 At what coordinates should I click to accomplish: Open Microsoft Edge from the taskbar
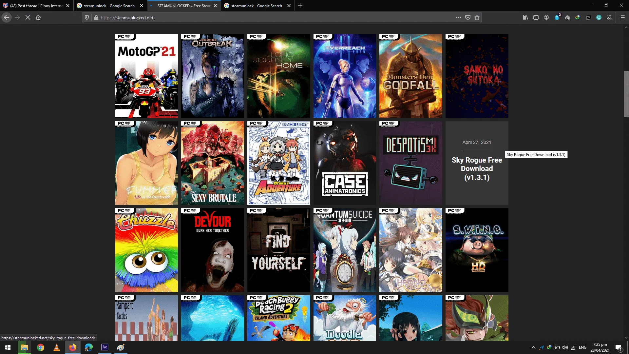(88, 347)
